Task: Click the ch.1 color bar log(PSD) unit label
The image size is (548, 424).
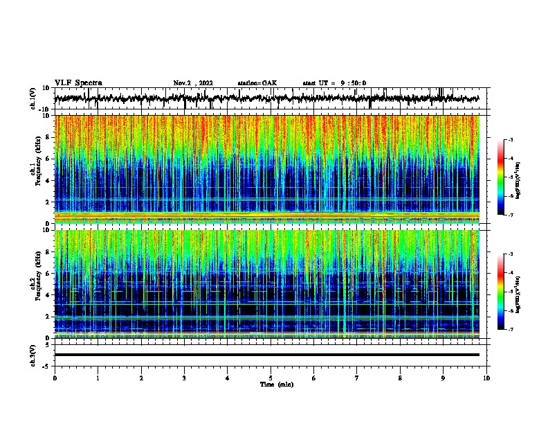Action: 518,180
